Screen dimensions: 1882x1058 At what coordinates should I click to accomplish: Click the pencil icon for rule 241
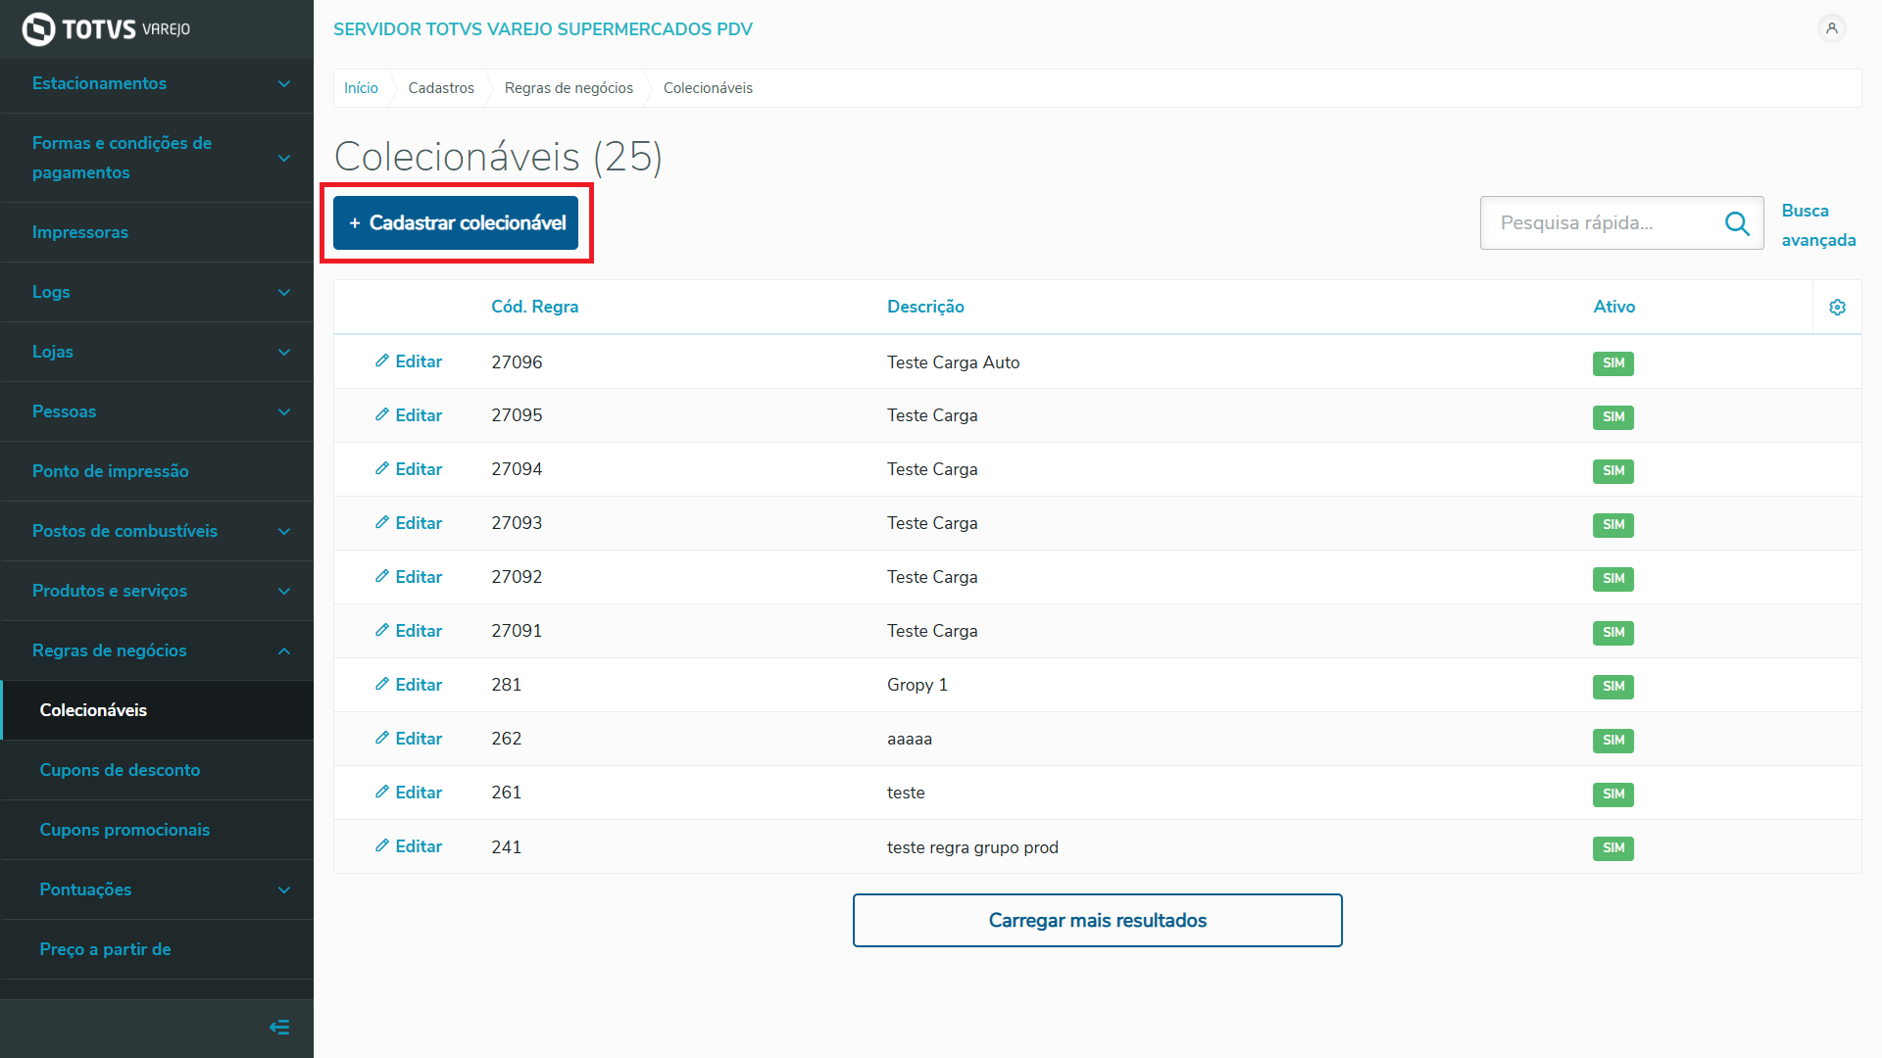click(382, 846)
